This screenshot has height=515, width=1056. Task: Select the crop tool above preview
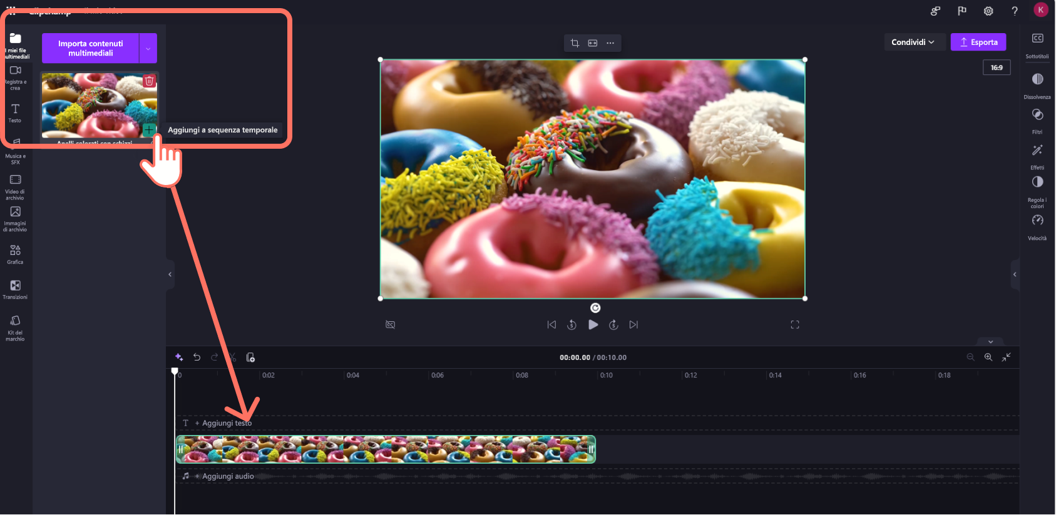(x=575, y=43)
